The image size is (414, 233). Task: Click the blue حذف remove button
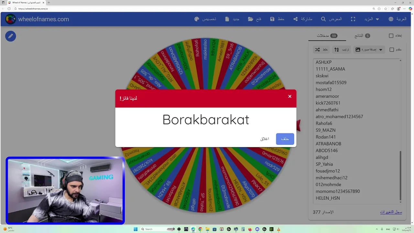tap(285, 139)
